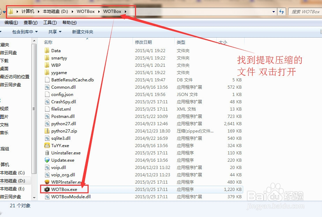Select 微云网盘 in sidebar
The height and width of the screenshot is (217, 322).
(8, 53)
